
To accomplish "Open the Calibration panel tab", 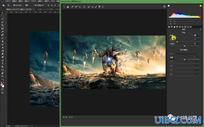I will (188, 27).
